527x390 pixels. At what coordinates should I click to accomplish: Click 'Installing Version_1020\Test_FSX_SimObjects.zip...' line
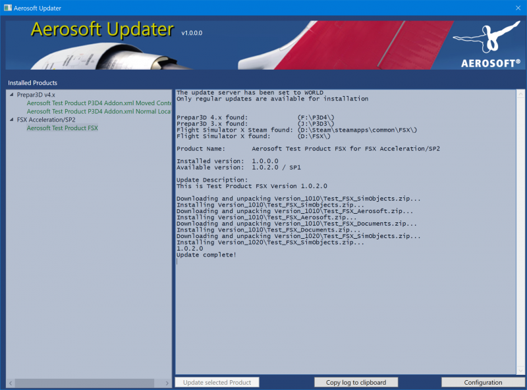pyautogui.click(x=270, y=242)
